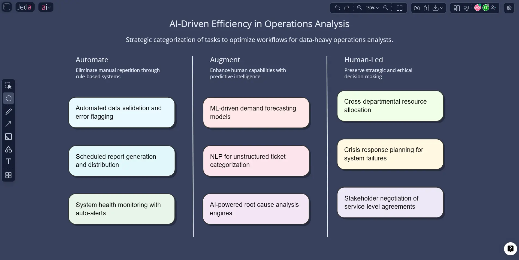Screen dimensions: 519x260
Task: Open the shapes tool
Action: (x=8, y=149)
